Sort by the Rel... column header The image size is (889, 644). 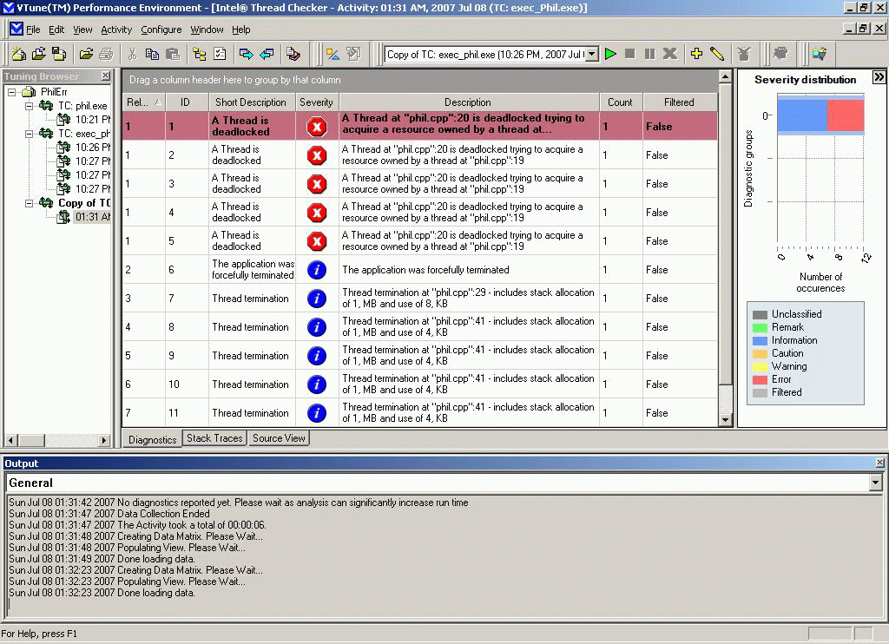(144, 102)
